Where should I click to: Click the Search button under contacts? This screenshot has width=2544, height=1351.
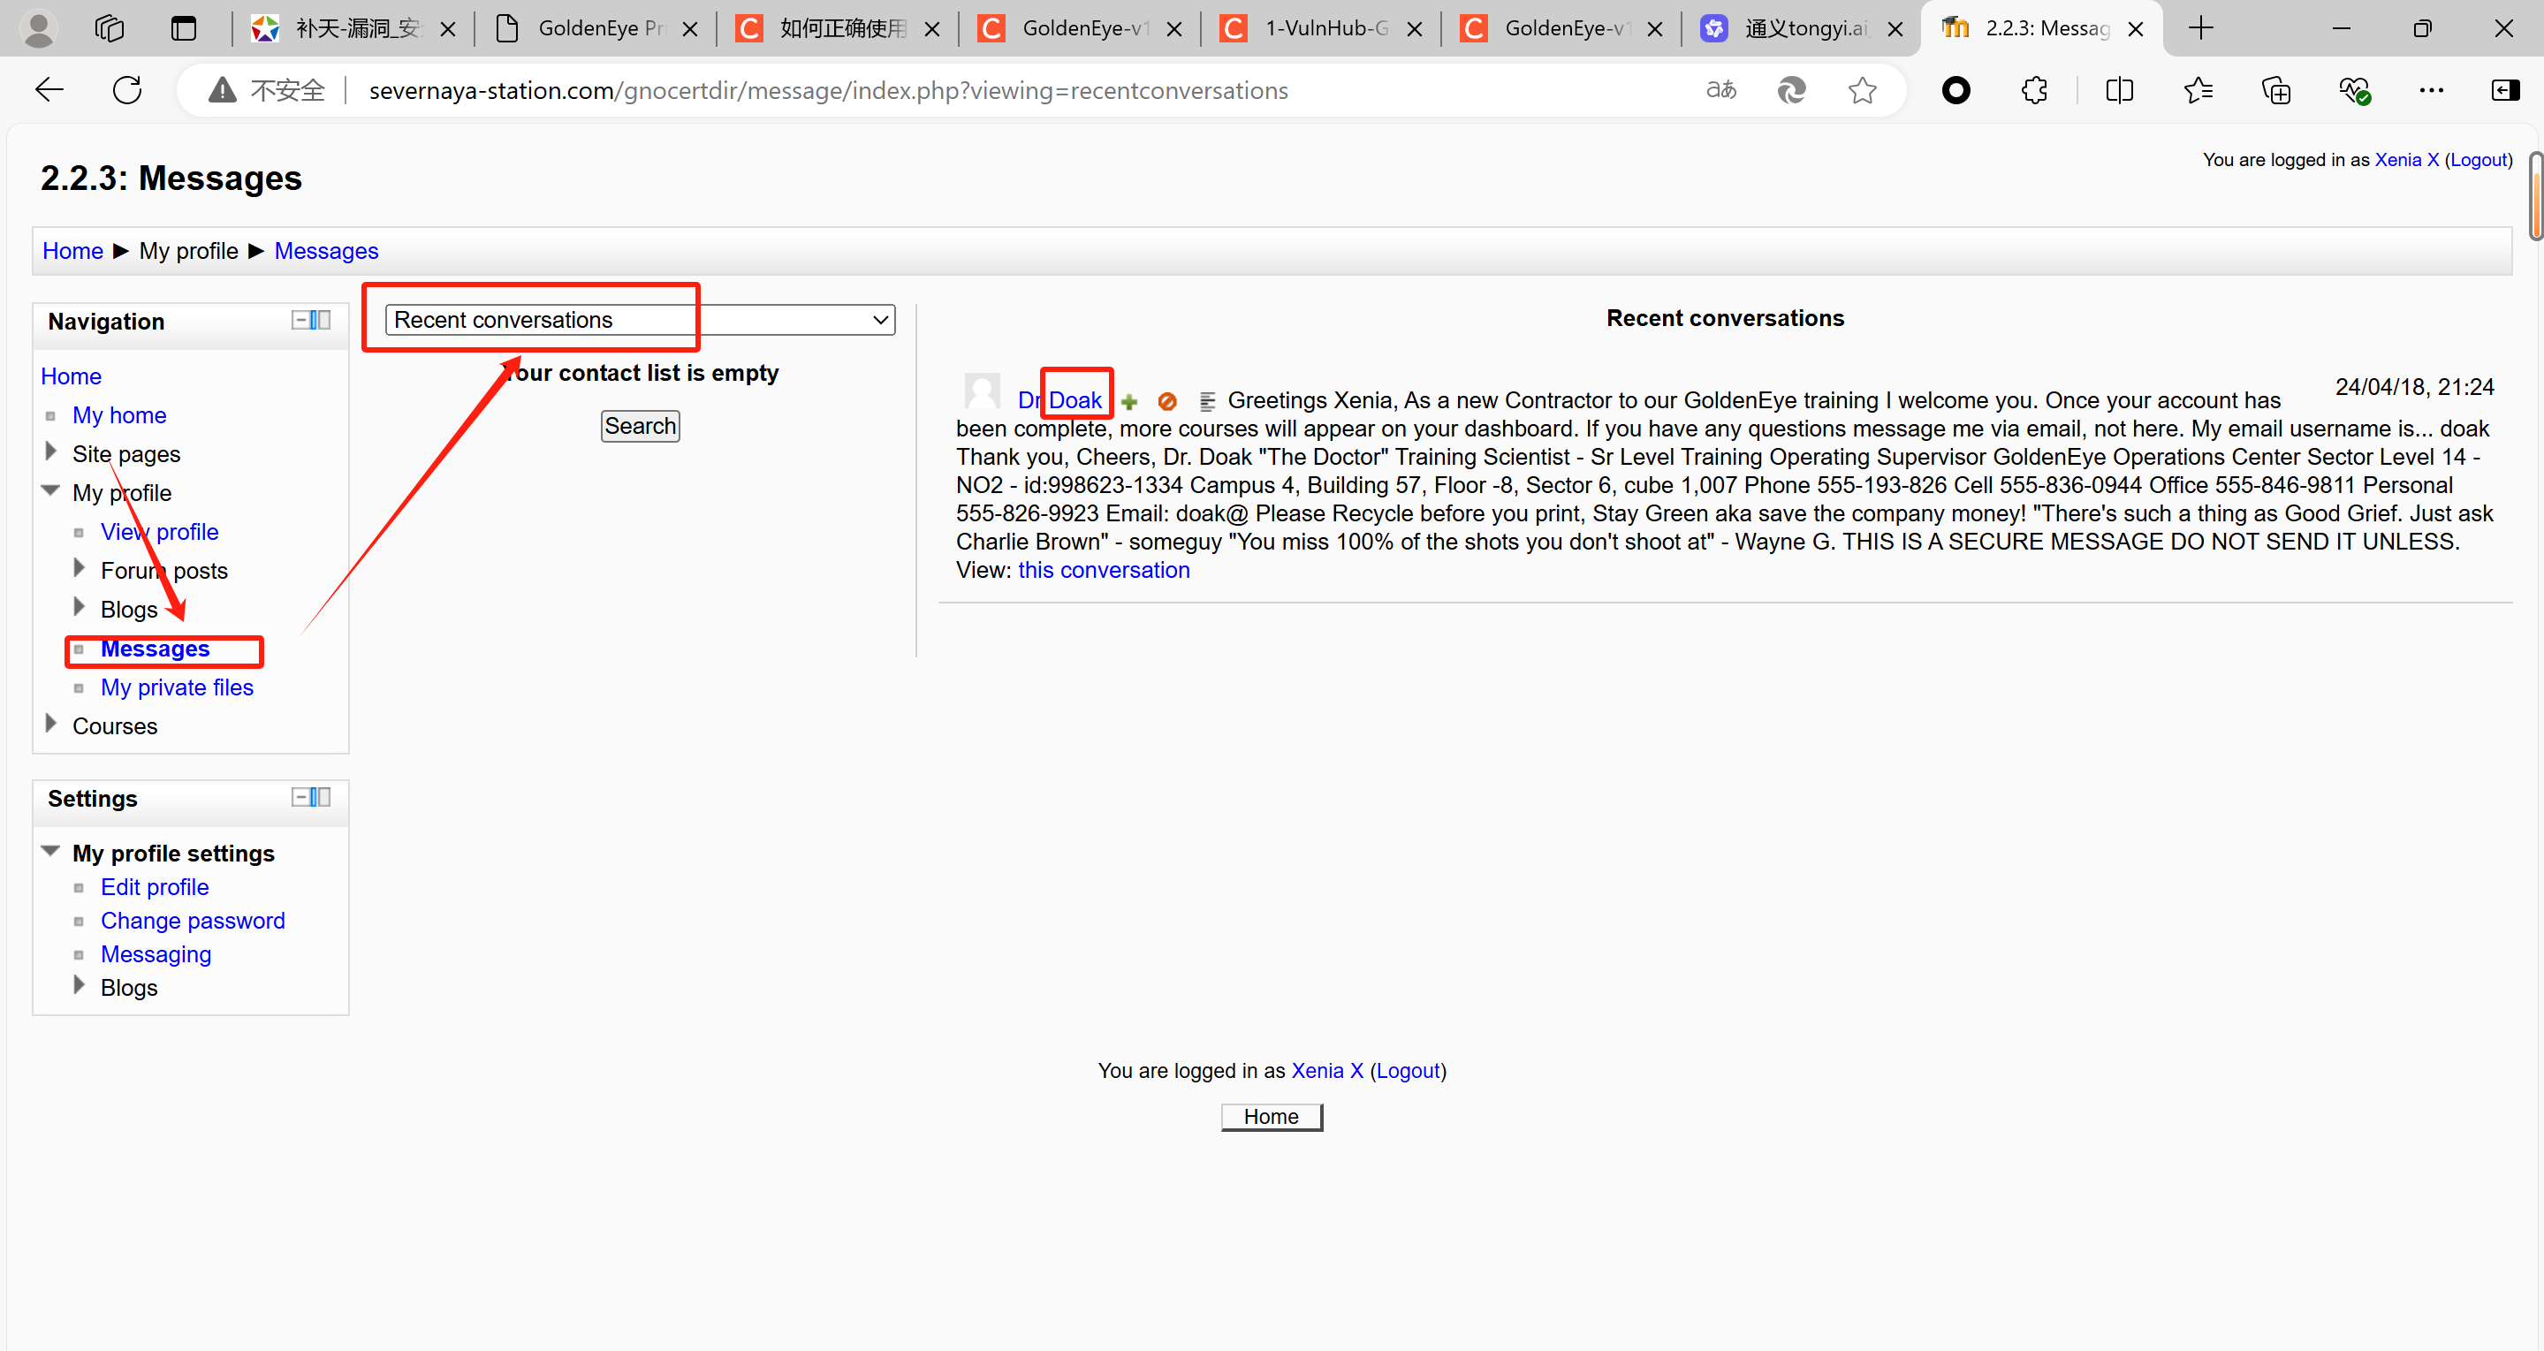tap(640, 426)
